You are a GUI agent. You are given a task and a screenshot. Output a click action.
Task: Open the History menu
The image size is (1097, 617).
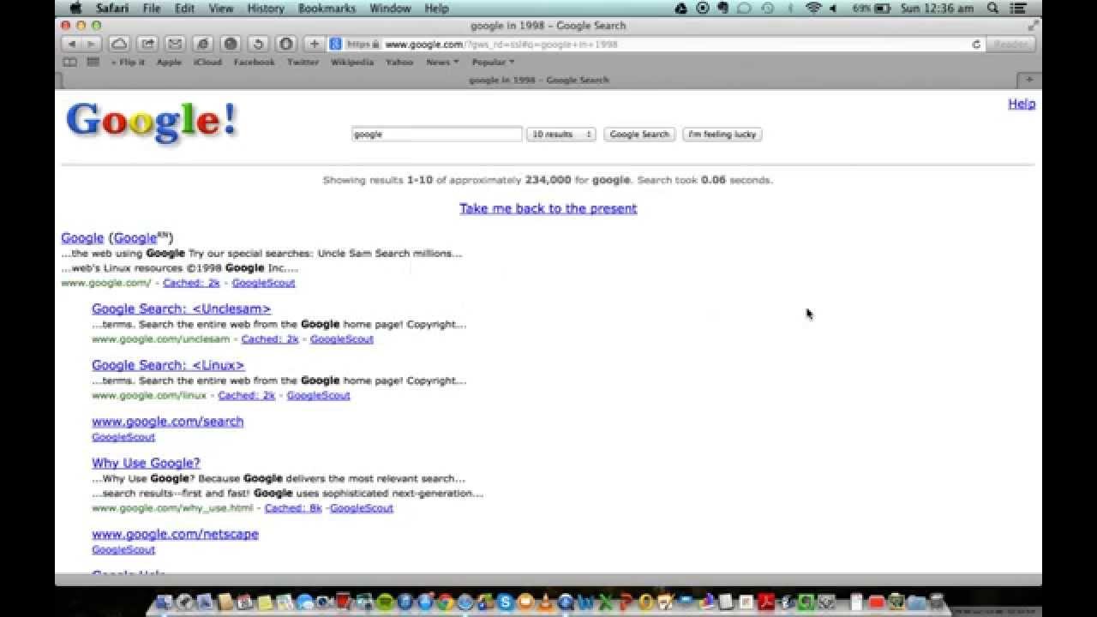coord(266,8)
